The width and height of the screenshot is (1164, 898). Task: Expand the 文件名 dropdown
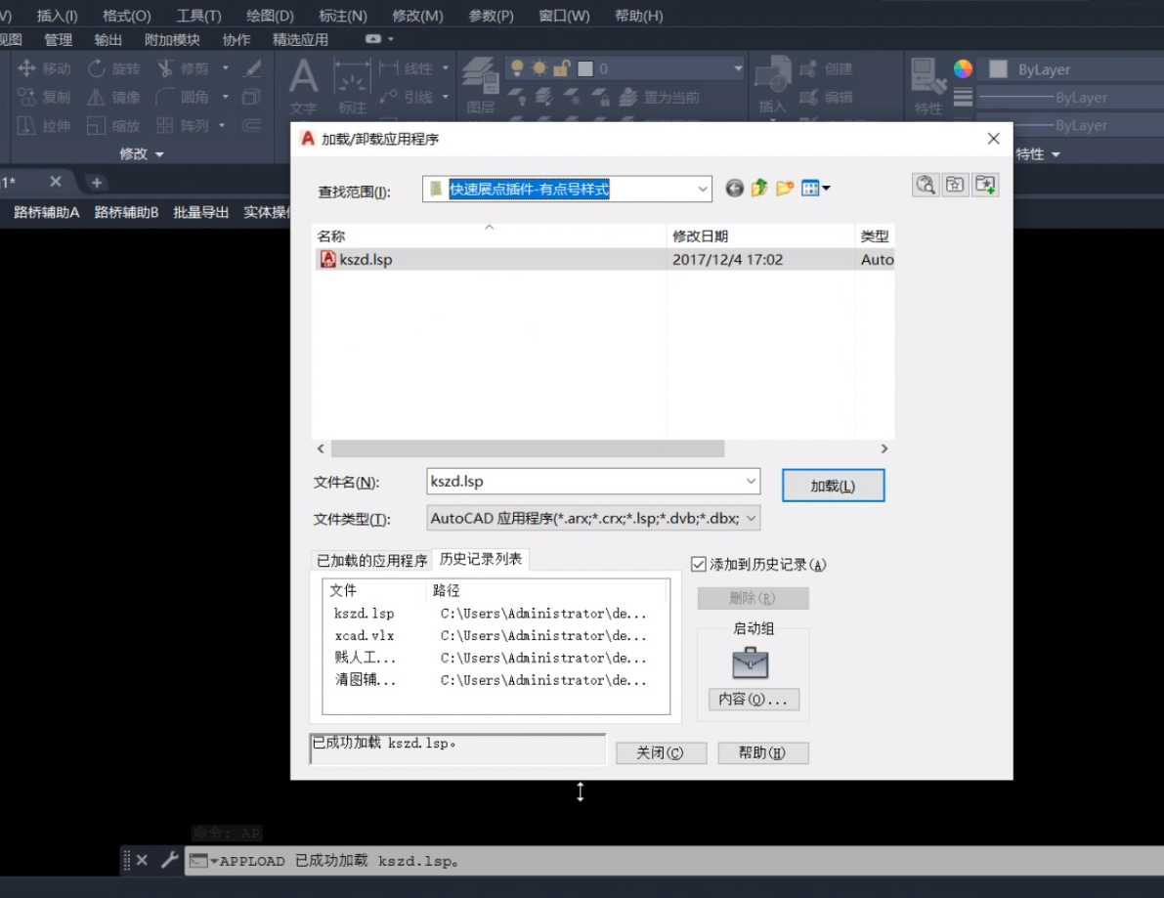click(x=751, y=482)
